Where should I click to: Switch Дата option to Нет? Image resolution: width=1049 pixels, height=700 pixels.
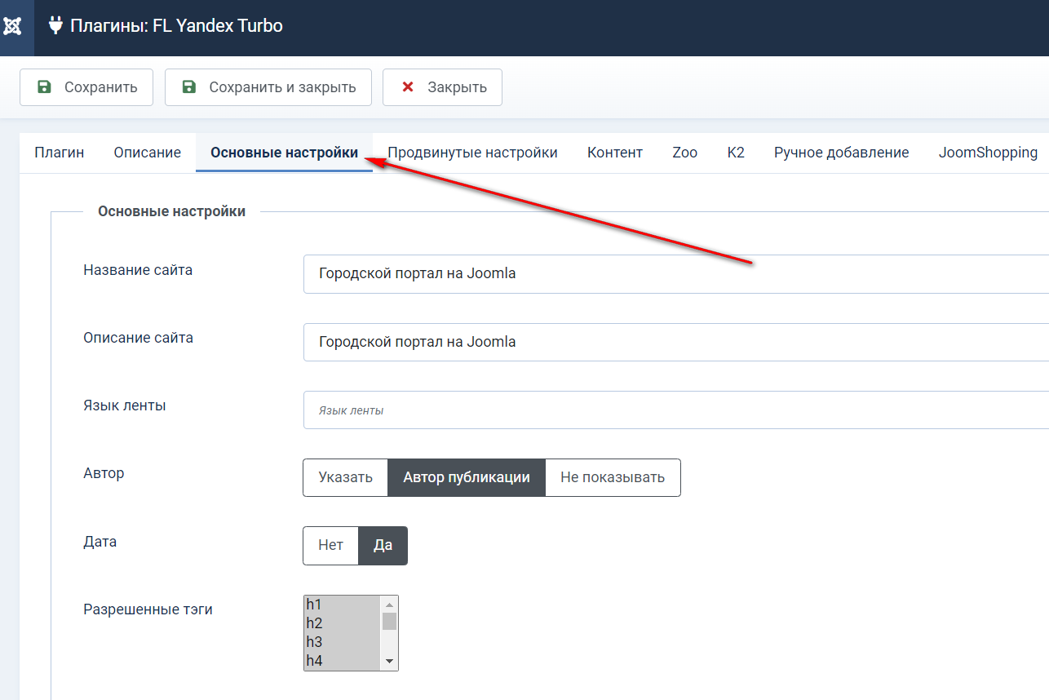(330, 546)
